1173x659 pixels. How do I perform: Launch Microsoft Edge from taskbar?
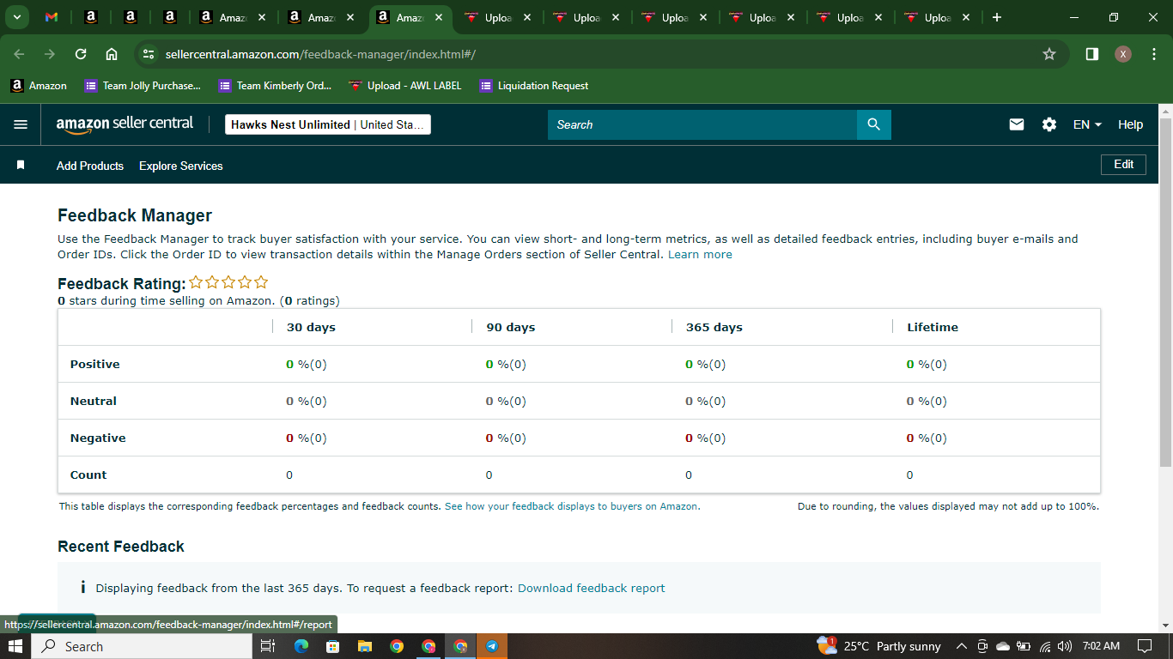pos(301,646)
